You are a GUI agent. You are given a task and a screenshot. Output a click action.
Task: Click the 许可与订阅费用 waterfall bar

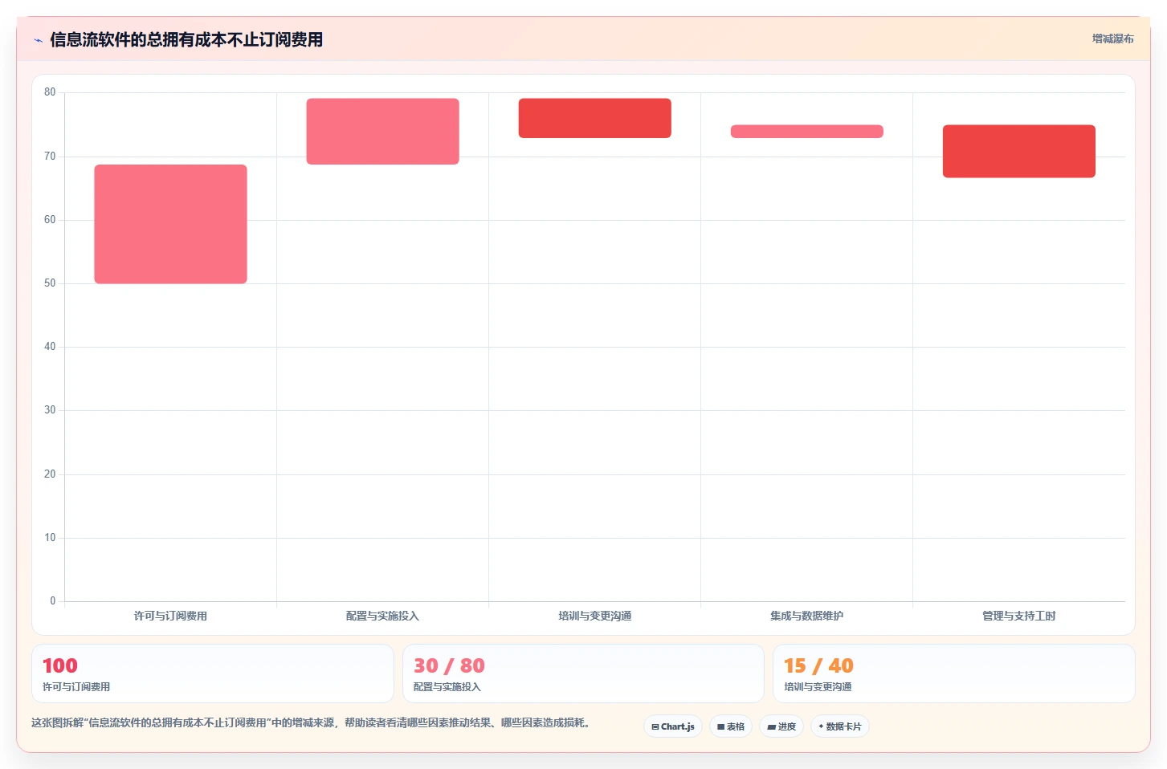point(170,224)
